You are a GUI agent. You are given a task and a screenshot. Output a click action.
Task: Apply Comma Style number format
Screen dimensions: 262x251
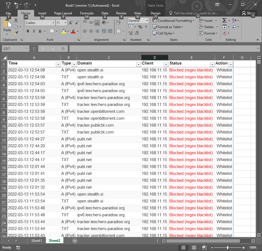[146, 27]
